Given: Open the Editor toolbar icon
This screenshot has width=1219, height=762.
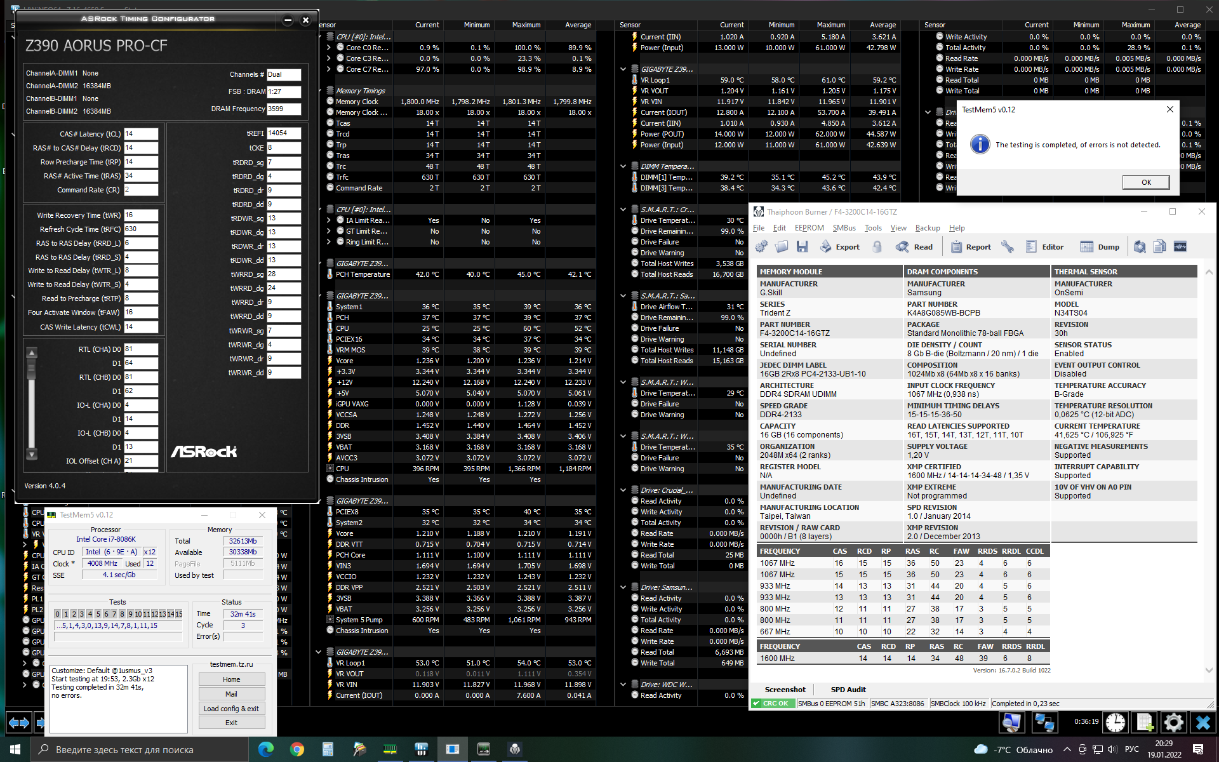Looking at the screenshot, I should pyautogui.click(x=1031, y=247).
